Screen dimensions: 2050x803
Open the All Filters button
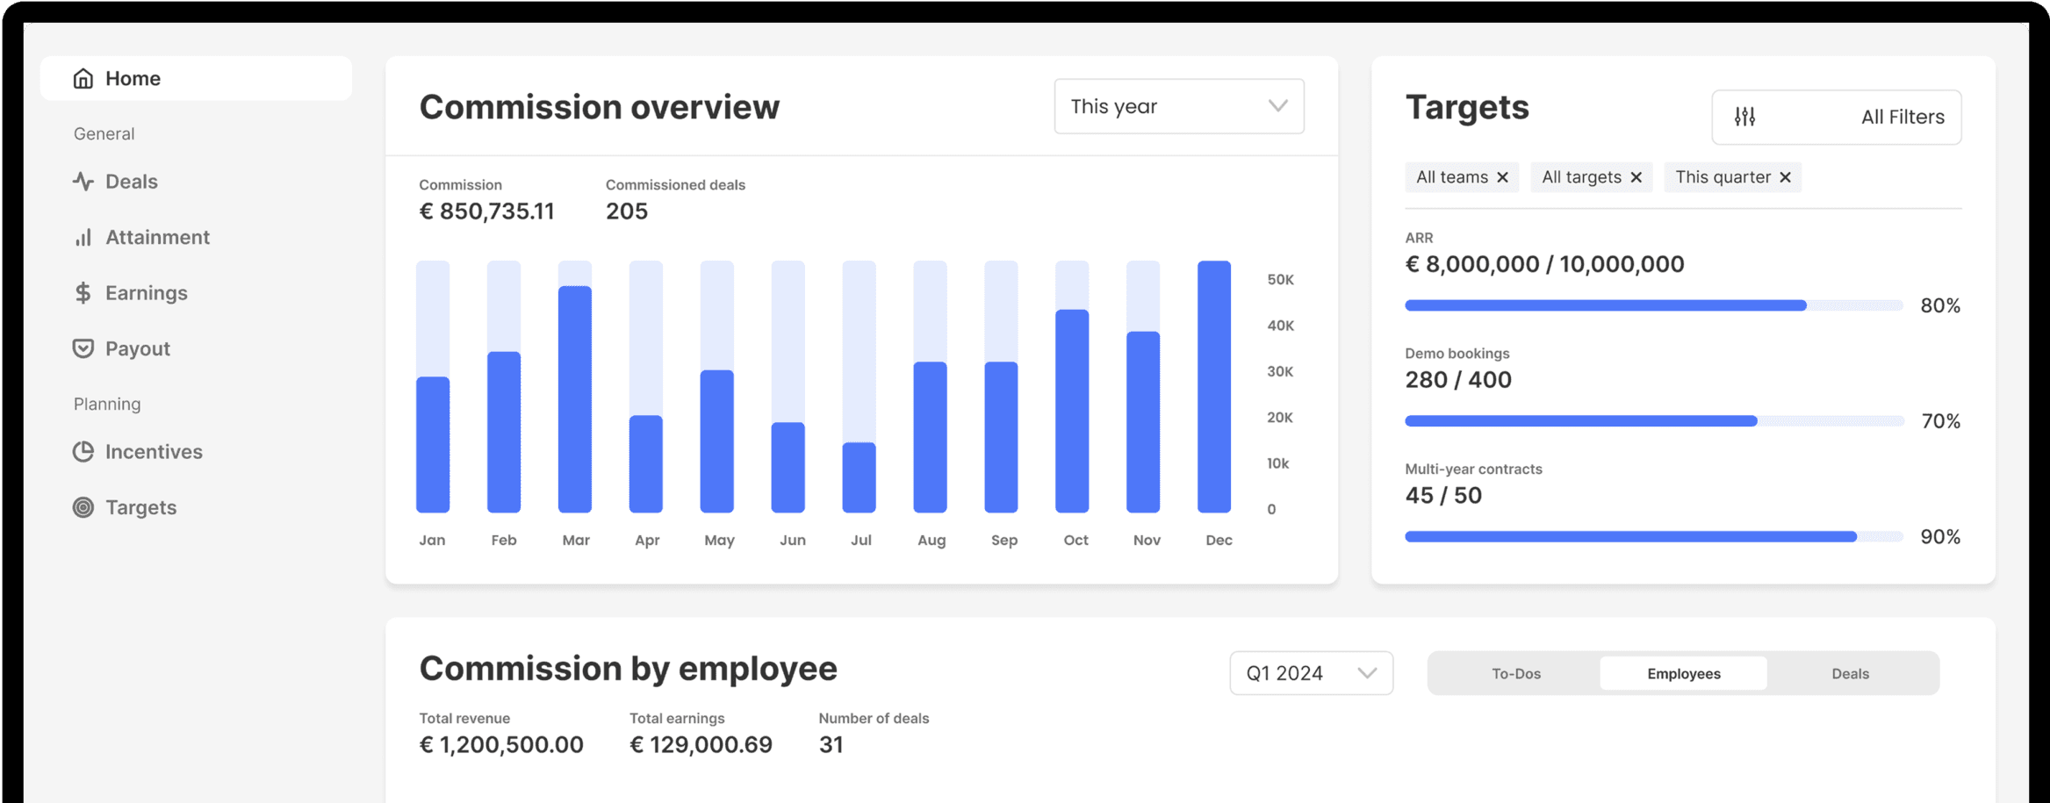[x=1836, y=117]
